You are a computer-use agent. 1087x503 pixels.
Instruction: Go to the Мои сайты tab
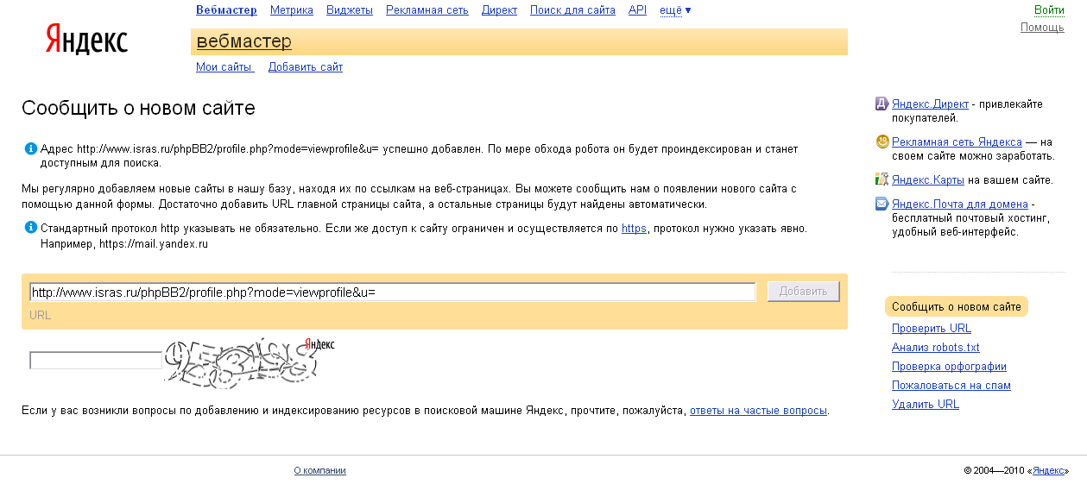tap(224, 67)
